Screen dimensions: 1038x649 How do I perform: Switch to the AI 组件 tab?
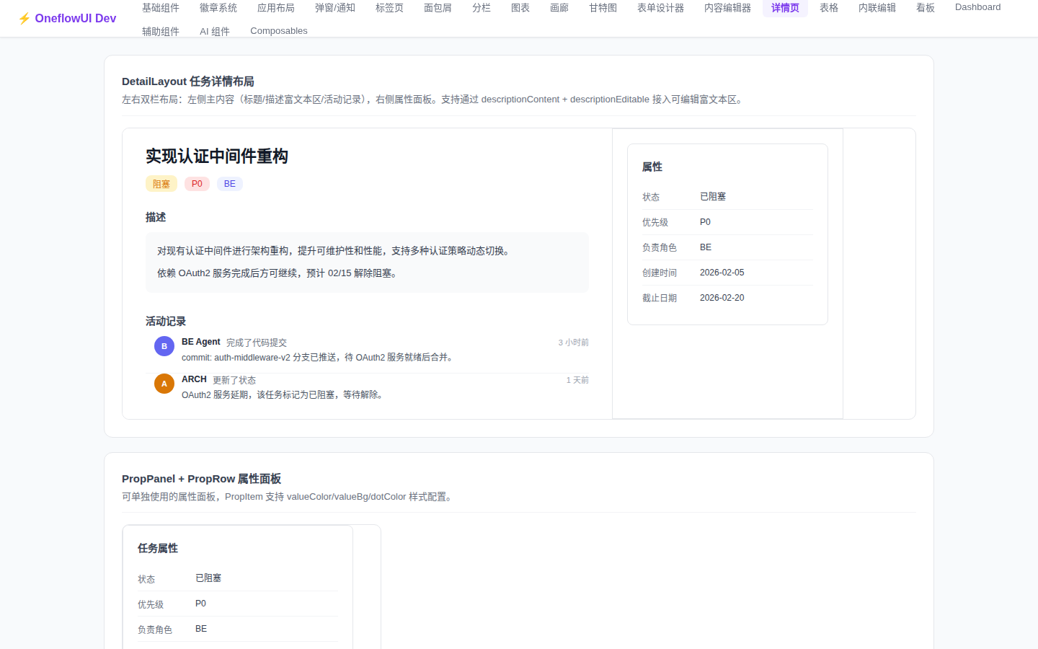pyautogui.click(x=215, y=31)
